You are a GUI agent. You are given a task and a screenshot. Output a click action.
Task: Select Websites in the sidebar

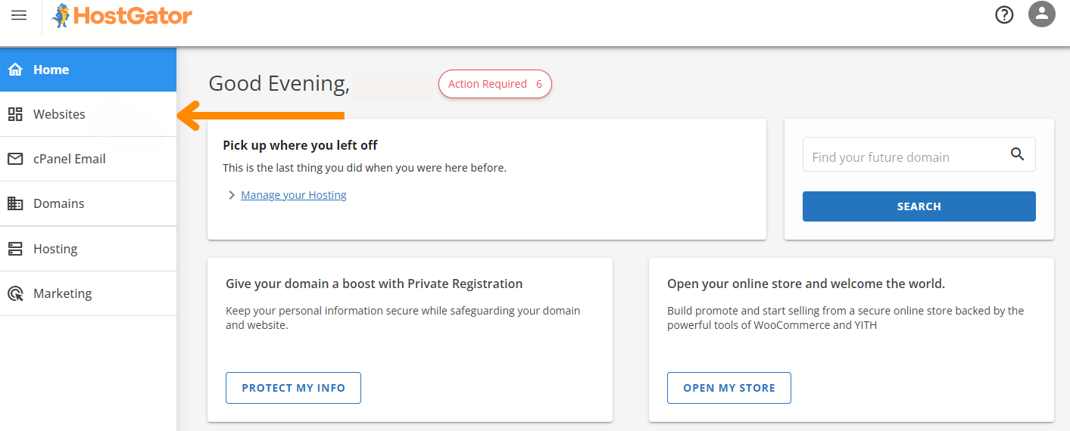[88, 114]
